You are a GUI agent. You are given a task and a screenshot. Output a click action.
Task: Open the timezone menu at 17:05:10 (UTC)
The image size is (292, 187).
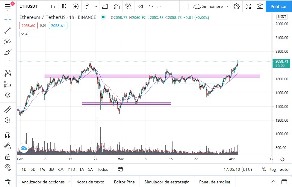(237, 169)
